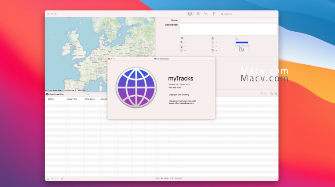The image size is (335, 187).
Task: Click into the Search field
Action: [x=249, y=14]
